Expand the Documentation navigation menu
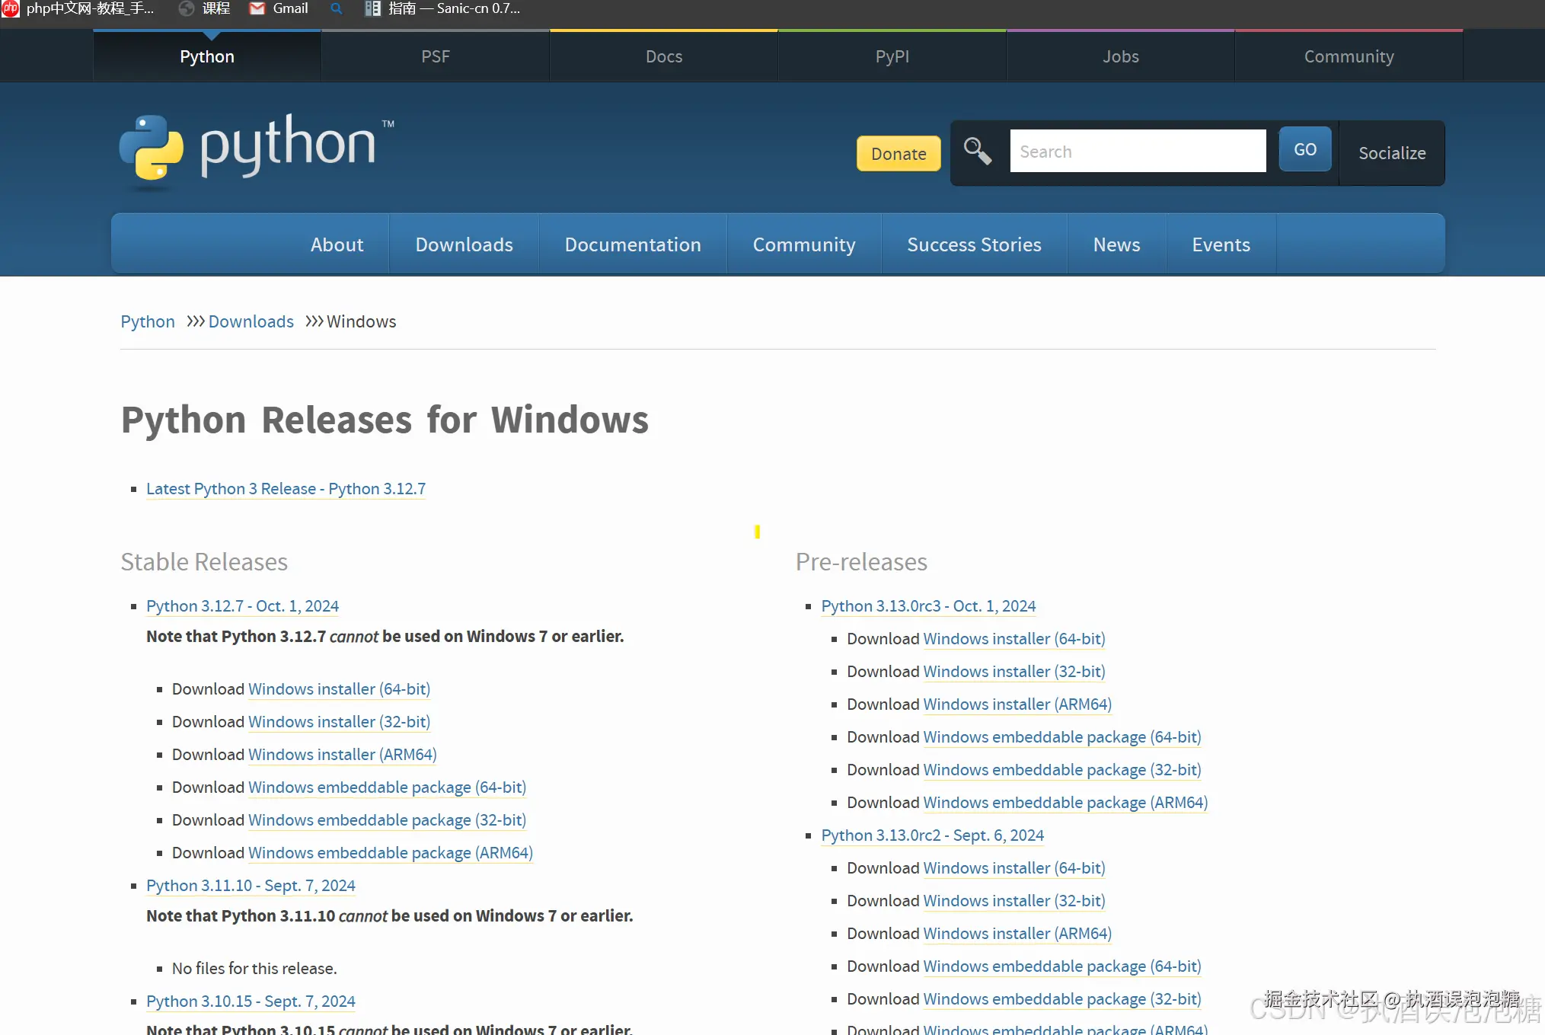Viewport: 1545px width, 1035px height. coord(632,244)
